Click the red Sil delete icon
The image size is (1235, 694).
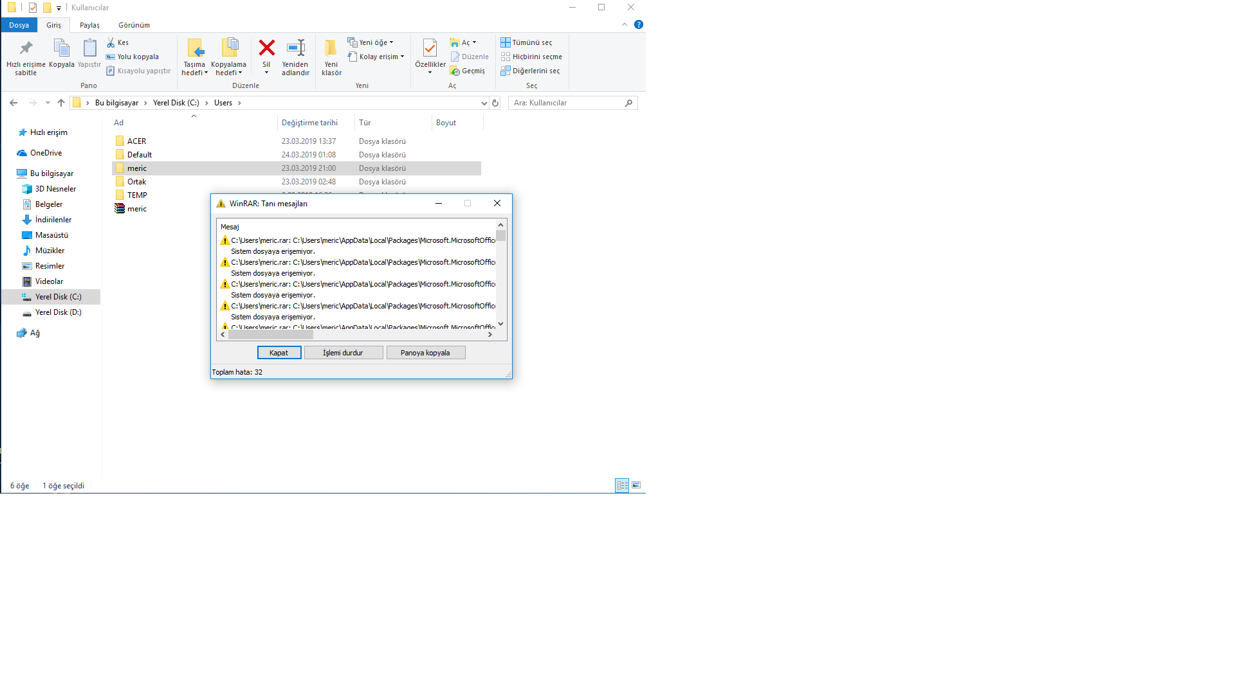(266, 48)
